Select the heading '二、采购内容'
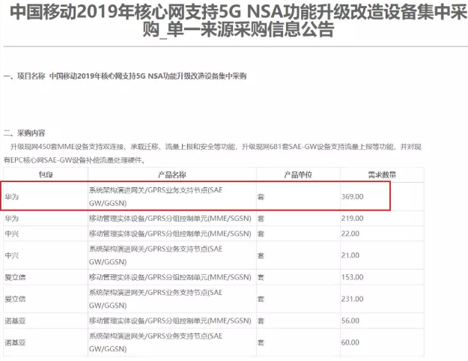The image size is (468, 361). click(25, 133)
